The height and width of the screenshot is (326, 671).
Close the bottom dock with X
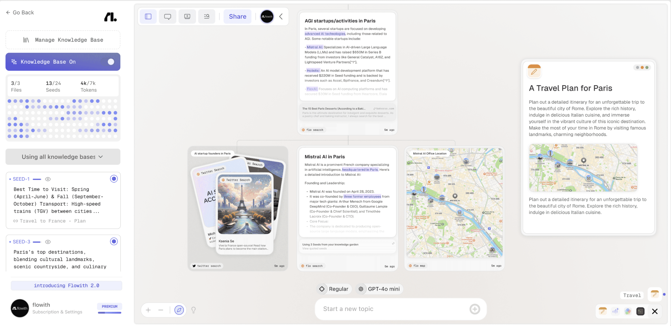click(655, 311)
